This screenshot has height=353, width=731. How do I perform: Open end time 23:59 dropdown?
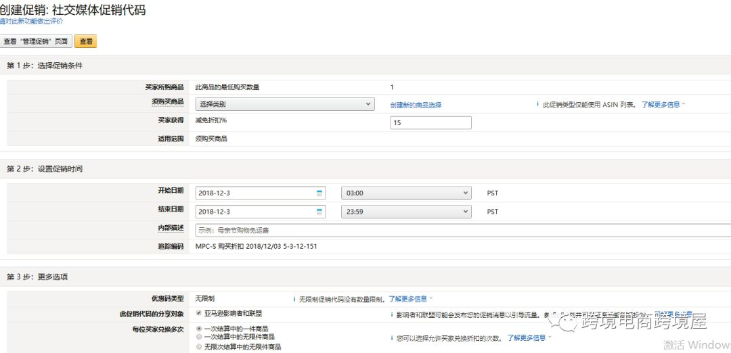click(407, 212)
